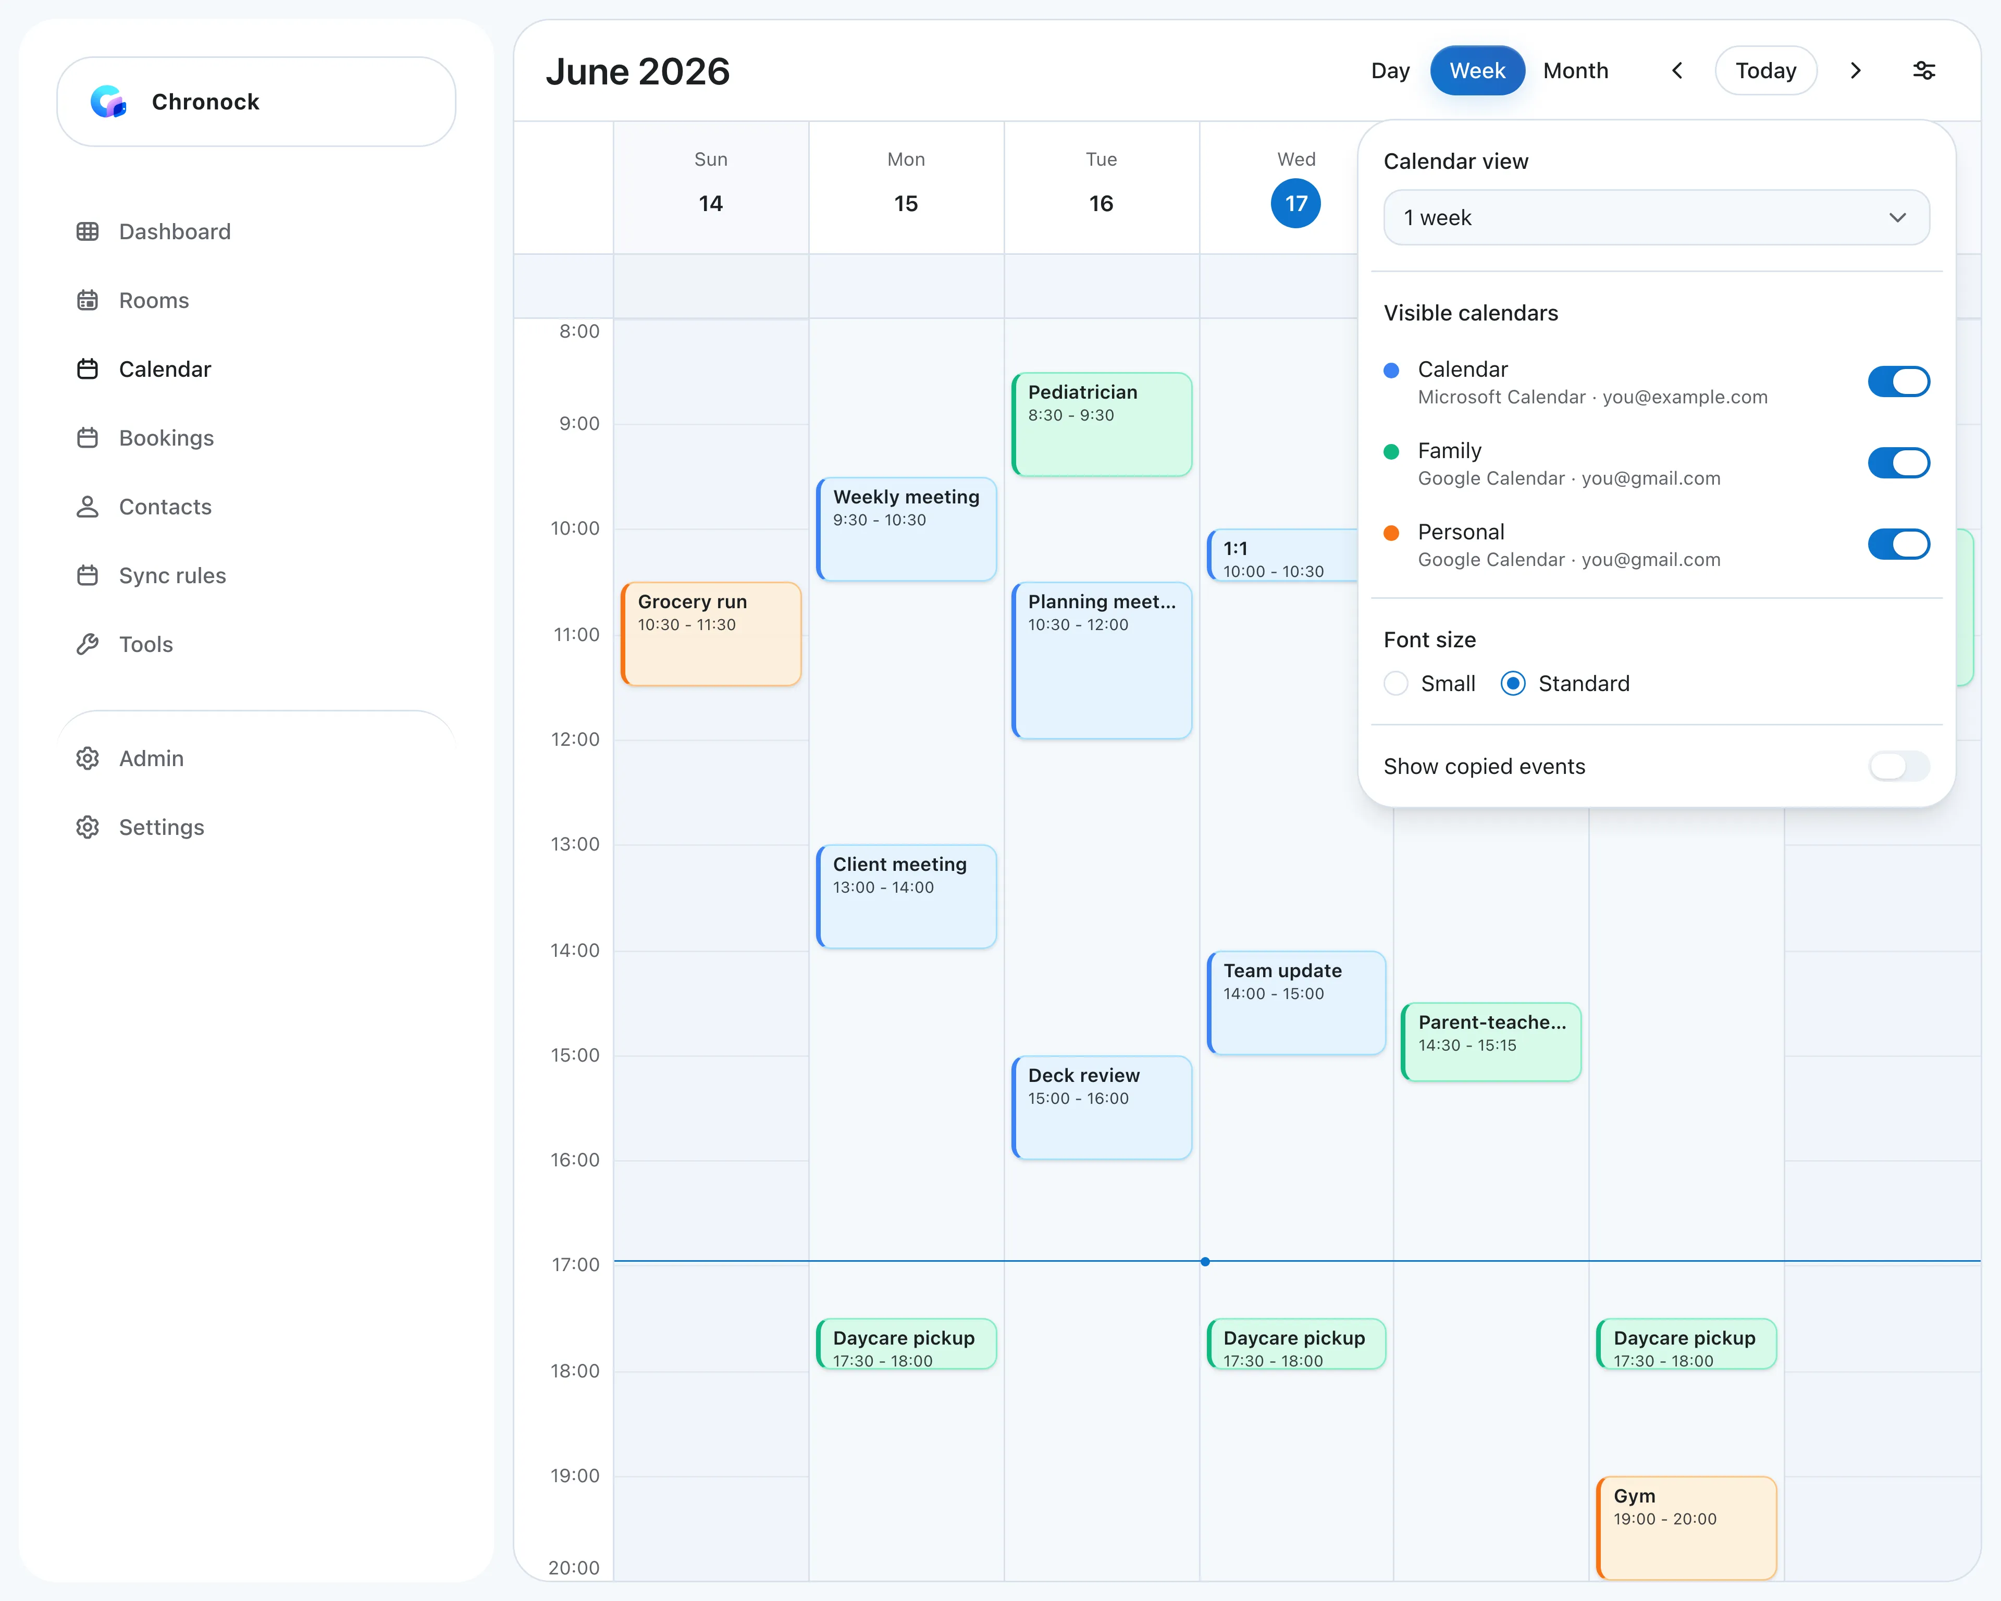Open the Client meeting event
Screen dimensions: 2001x1601
coord(907,896)
